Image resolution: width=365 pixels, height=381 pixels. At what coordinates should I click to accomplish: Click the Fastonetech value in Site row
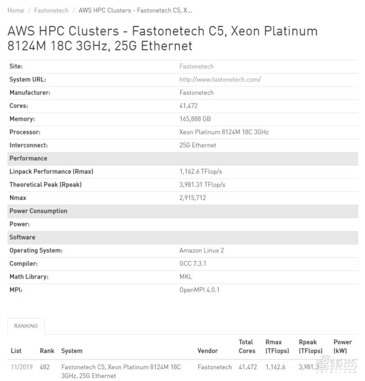(x=197, y=66)
